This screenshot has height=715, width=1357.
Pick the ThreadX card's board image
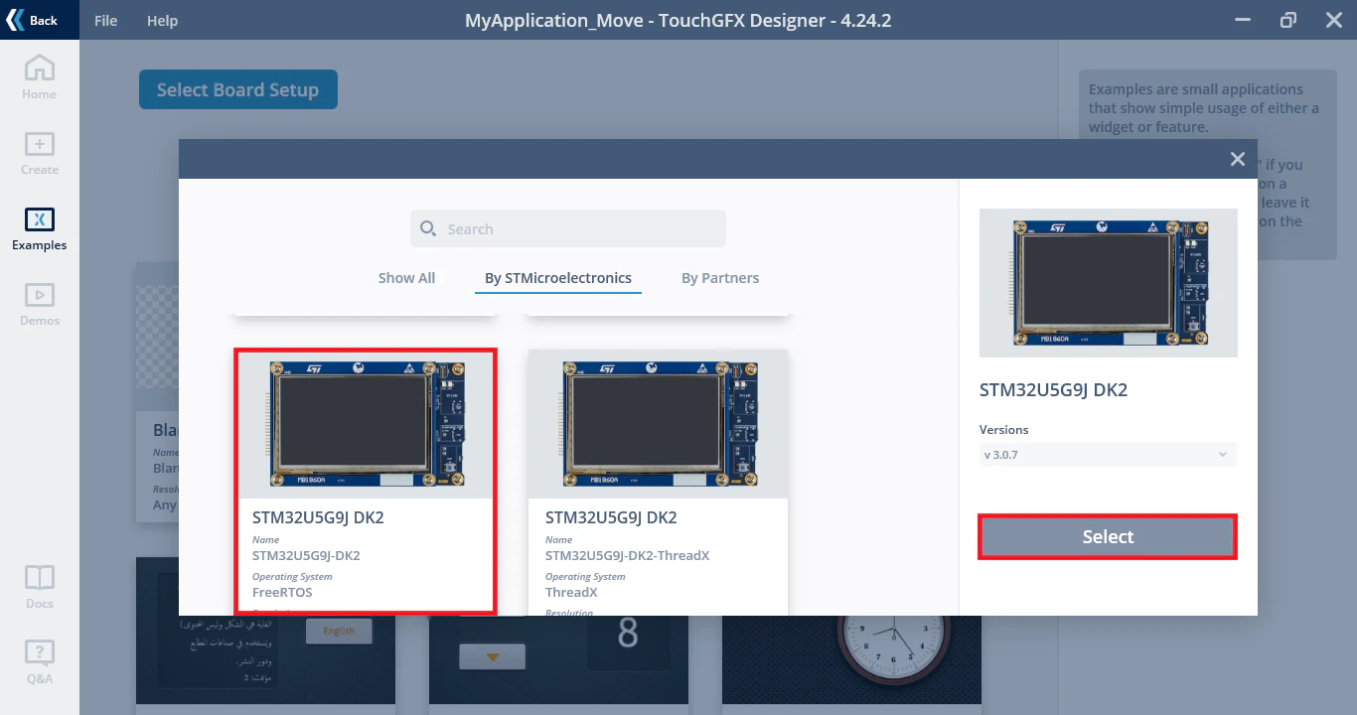click(659, 424)
